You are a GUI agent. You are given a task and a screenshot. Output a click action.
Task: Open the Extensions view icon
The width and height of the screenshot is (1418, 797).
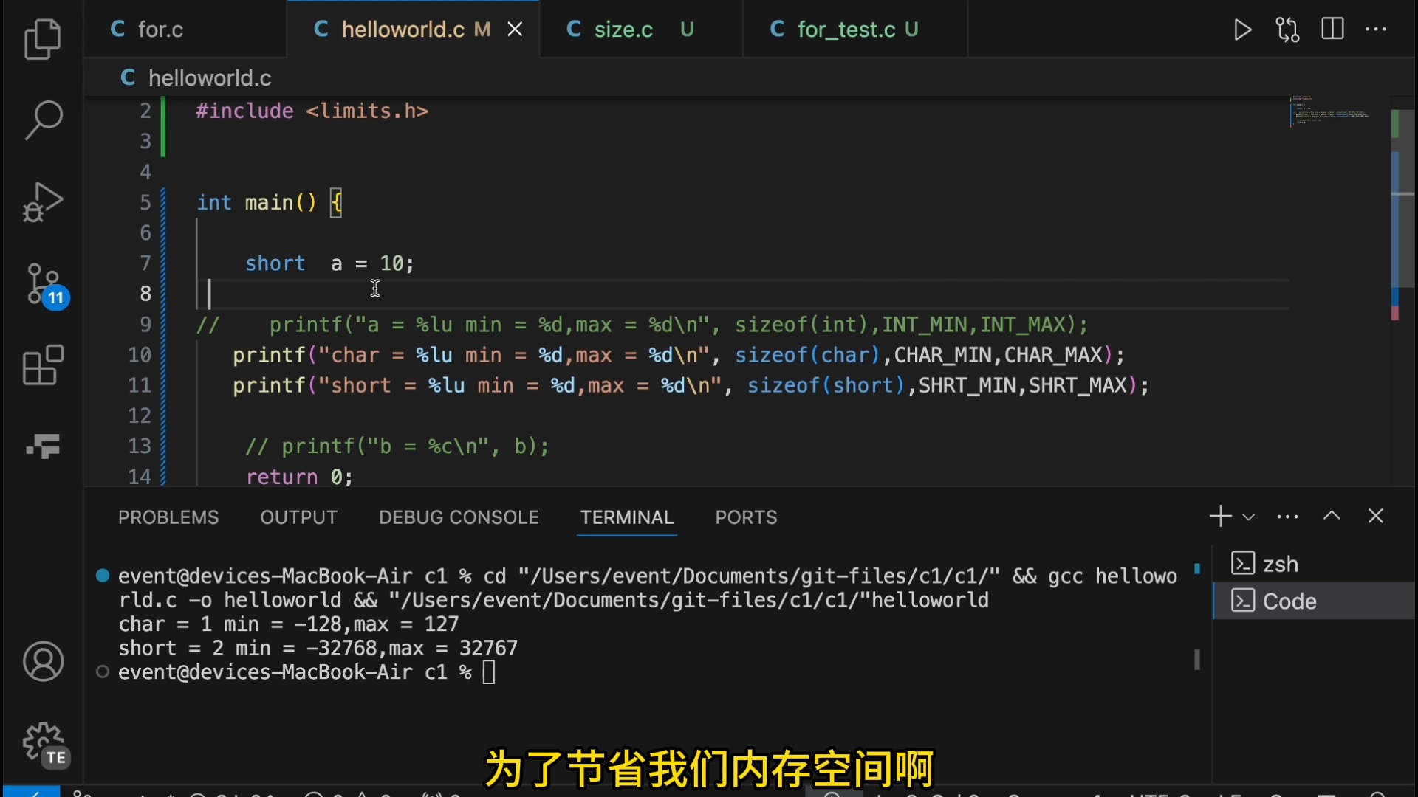click(43, 365)
